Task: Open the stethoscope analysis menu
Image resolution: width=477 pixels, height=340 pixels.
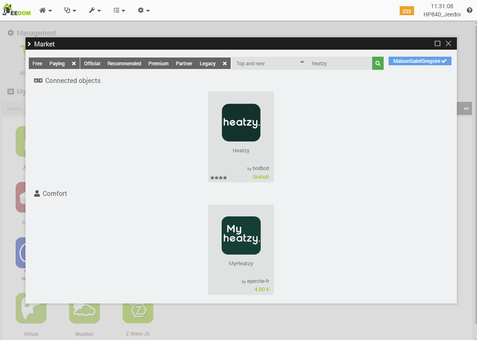Action: (x=70, y=10)
